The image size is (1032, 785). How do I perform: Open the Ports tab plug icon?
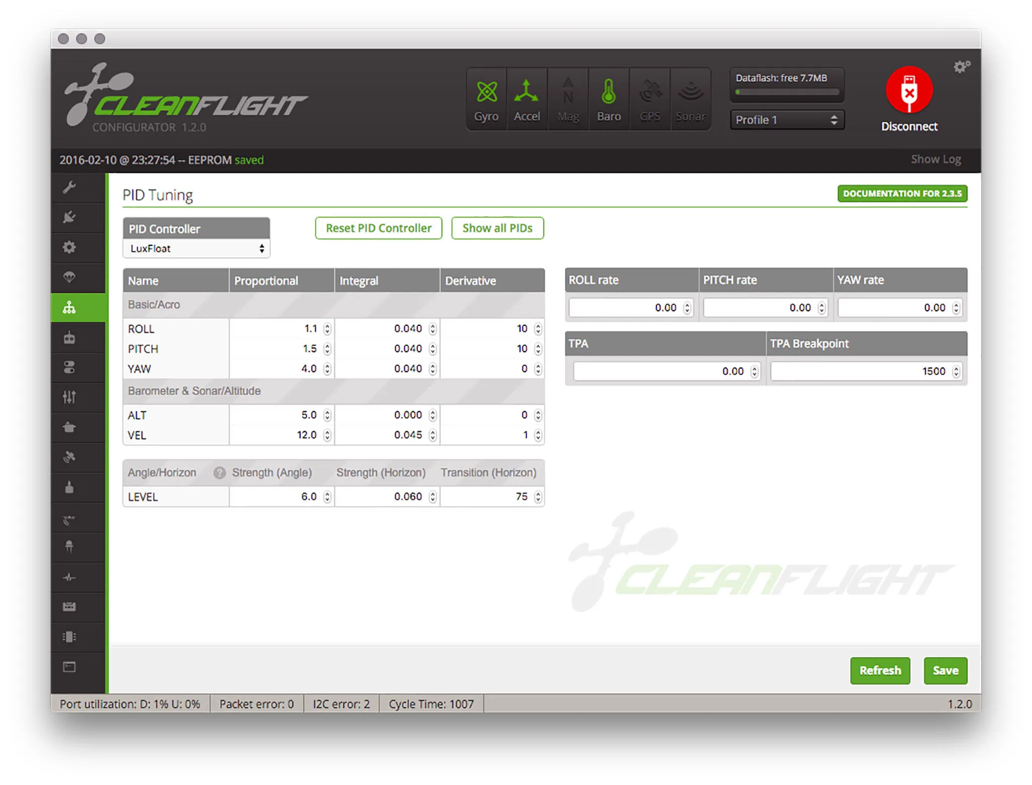coord(69,217)
